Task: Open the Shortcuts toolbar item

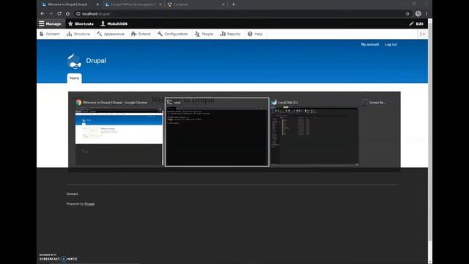Action: [81, 23]
